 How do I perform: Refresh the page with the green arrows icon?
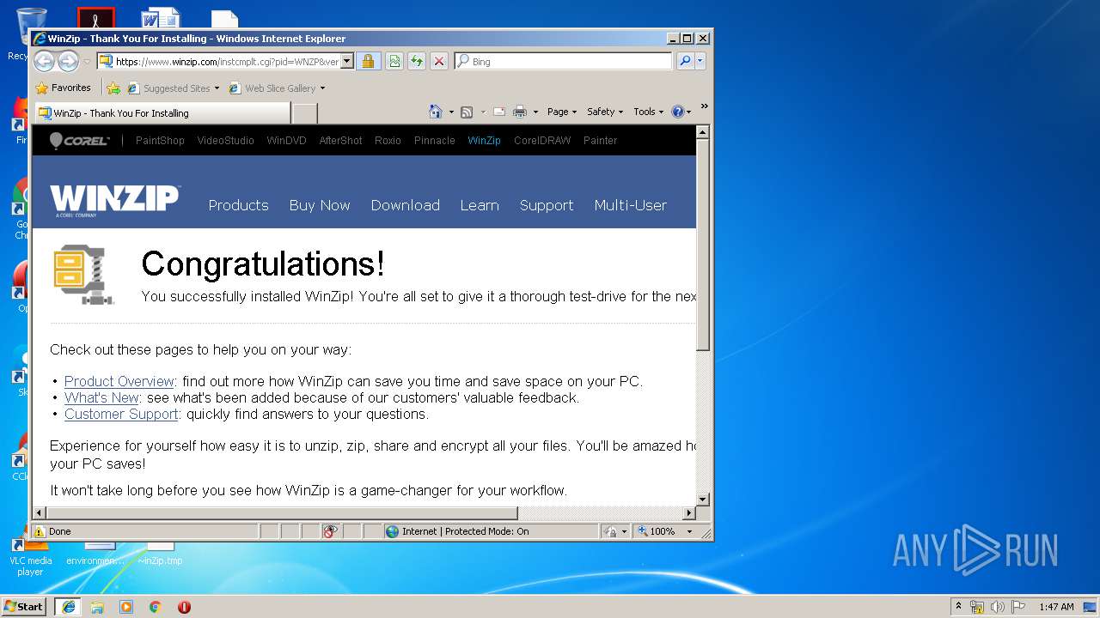point(416,61)
